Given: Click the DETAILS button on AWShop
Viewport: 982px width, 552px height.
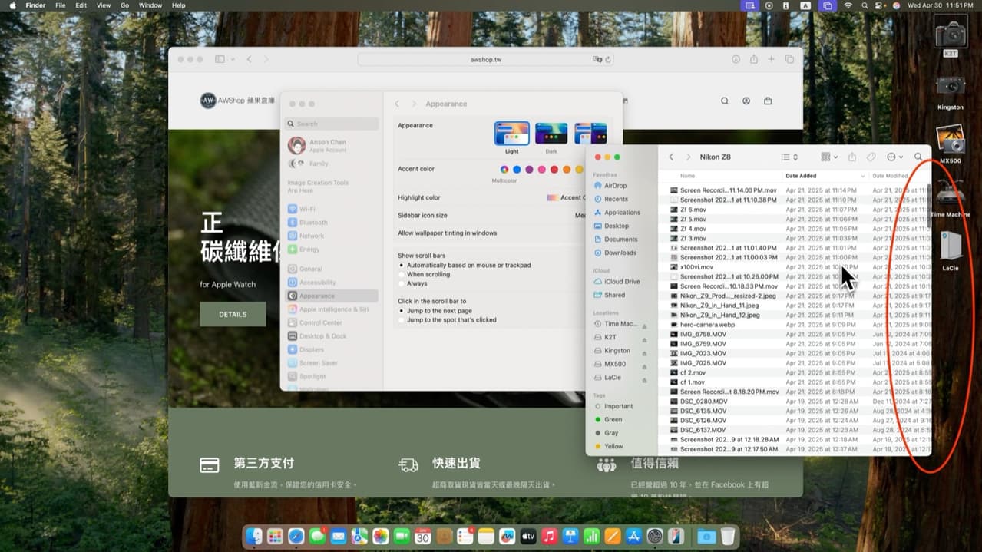Looking at the screenshot, I should click(233, 314).
